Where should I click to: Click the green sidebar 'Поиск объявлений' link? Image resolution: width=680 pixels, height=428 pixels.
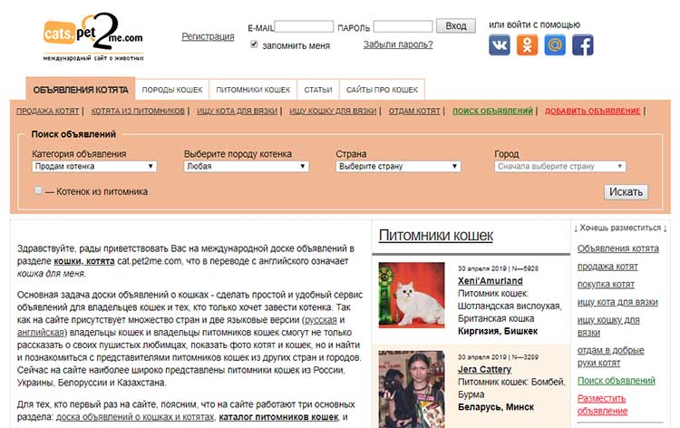coord(617,381)
